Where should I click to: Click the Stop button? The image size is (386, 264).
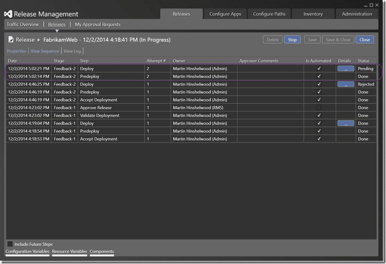coord(292,40)
